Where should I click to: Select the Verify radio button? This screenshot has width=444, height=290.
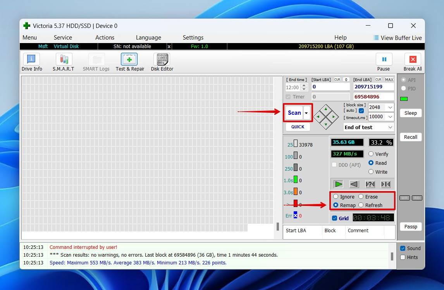click(x=371, y=154)
